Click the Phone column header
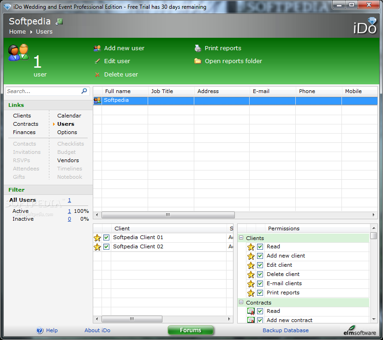This screenshot has height=340, width=383. 318,91
